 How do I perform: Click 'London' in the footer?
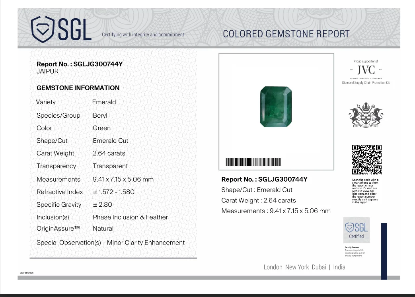coord(273,267)
